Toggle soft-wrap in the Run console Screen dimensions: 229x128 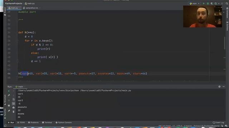(x=14, y=100)
